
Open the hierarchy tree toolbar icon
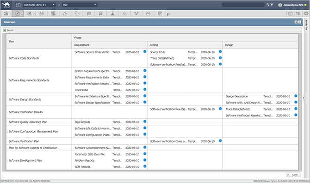click(136, 13)
